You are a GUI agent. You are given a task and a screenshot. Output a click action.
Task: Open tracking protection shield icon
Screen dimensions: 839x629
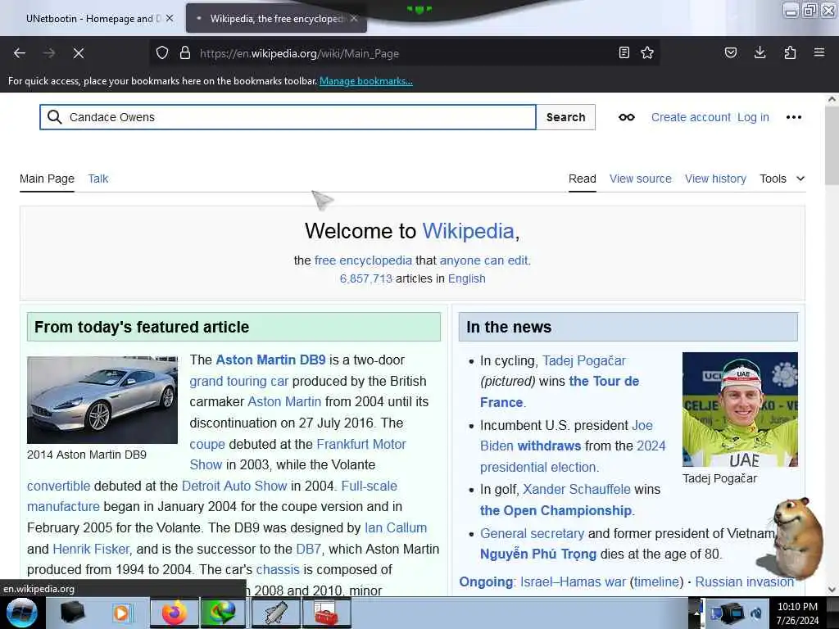[162, 53]
